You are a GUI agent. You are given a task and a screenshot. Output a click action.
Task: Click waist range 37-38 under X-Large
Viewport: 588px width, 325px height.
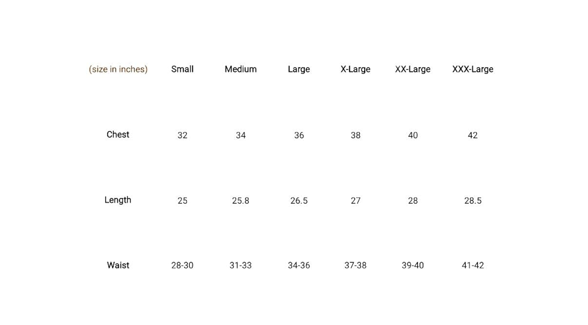tap(355, 265)
